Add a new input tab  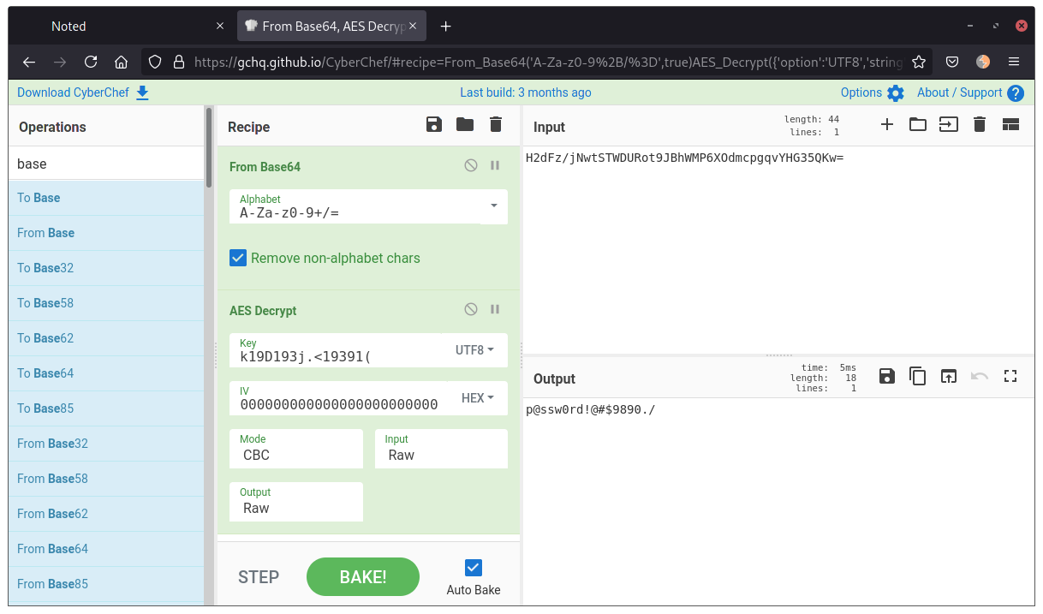point(887,125)
